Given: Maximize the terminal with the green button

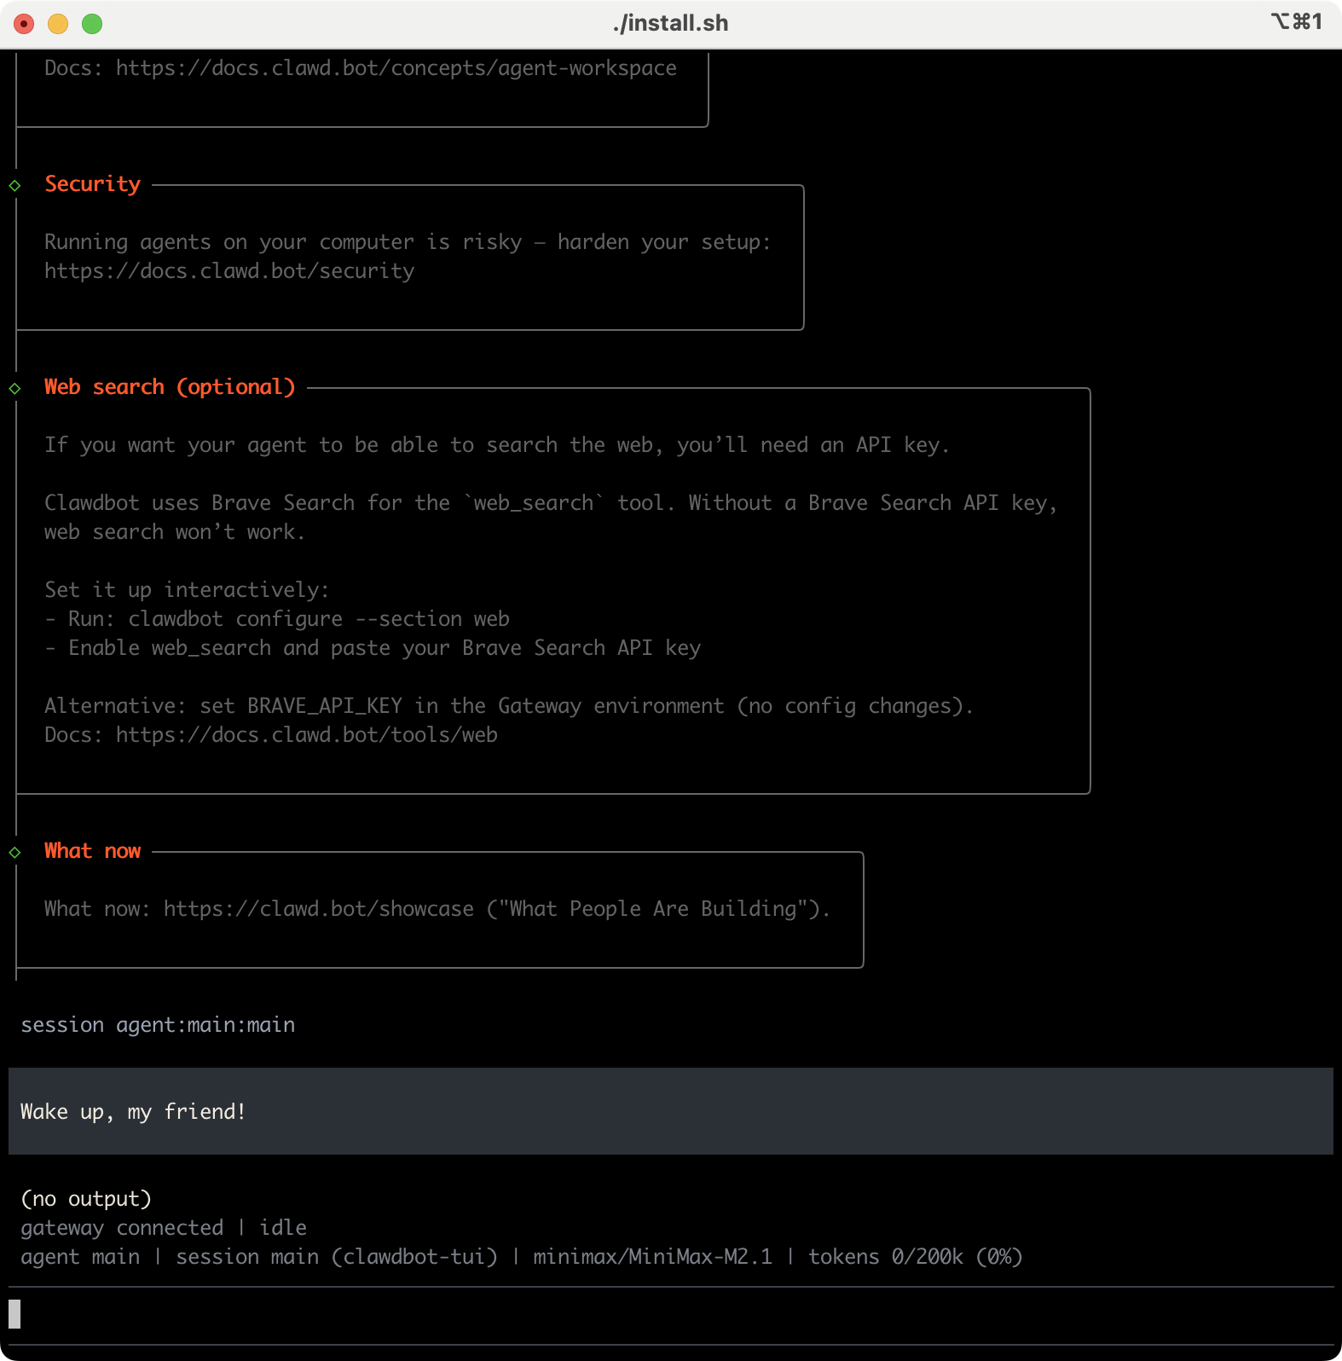Looking at the screenshot, I should [92, 24].
